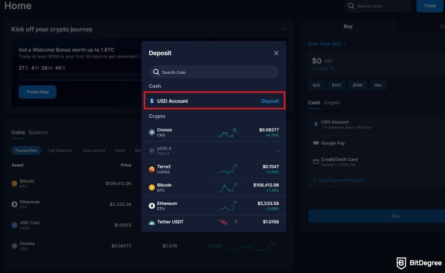Viewport: 445px width, 273px height.
Task: Click the Search coins field in header
Action: (x=378, y=6)
